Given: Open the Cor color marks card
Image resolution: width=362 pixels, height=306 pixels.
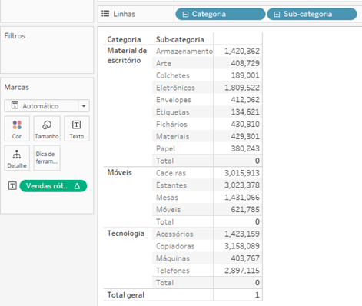Looking at the screenshot, I should [17, 128].
